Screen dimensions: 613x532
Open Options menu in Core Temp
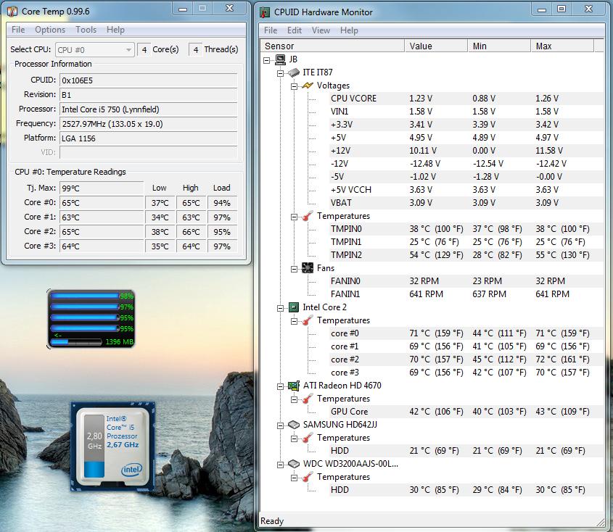tap(50, 30)
